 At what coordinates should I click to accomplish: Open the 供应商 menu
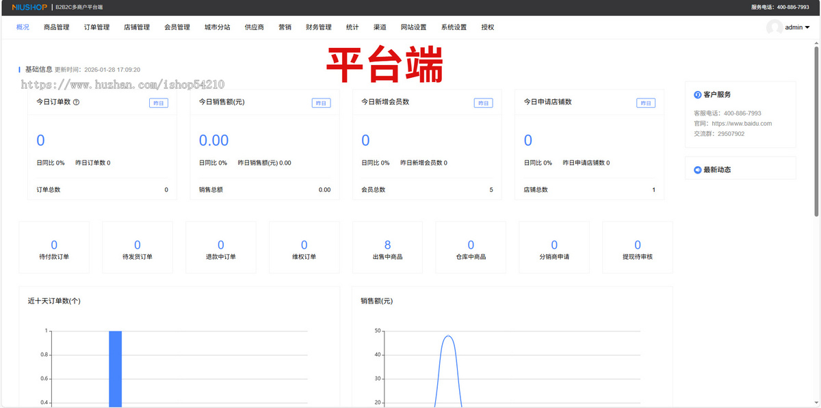tap(255, 27)
